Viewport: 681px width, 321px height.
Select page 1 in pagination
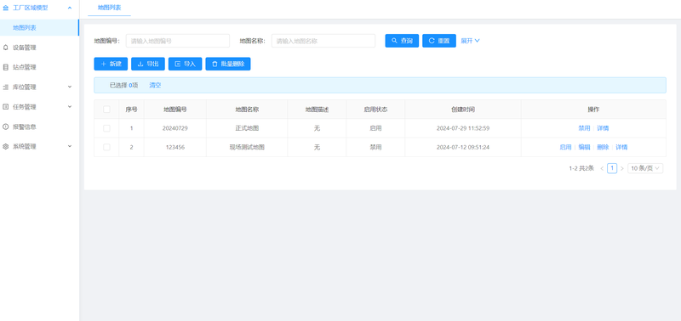(x=612, y=168)
